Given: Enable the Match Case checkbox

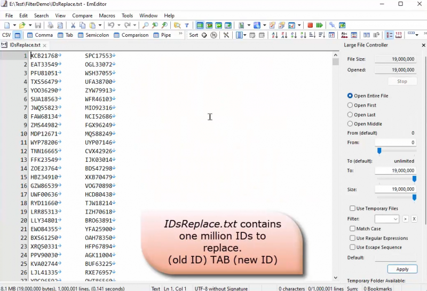Looking at the screenshot, I should (x=352, y=229).
